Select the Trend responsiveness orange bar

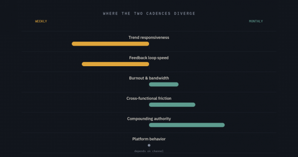pyautogui.click(x=110, y=44)
